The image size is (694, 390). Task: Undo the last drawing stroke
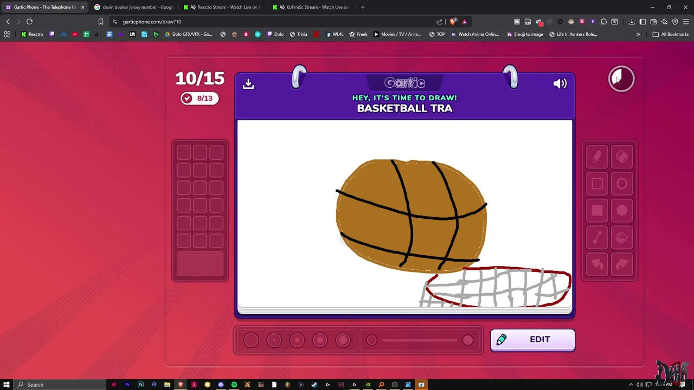point(597,264)
